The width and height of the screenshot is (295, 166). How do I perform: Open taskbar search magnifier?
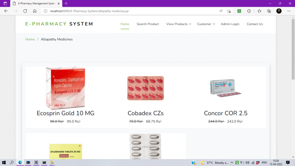click(12, 163)
